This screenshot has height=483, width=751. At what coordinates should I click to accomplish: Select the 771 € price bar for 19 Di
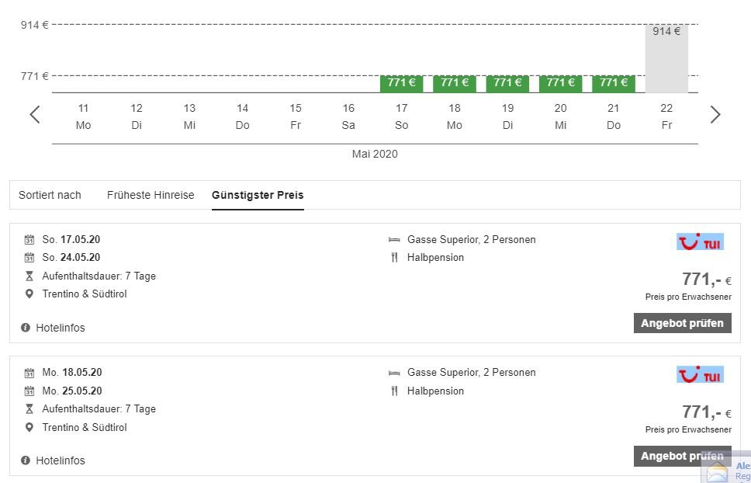pos(507,83)
